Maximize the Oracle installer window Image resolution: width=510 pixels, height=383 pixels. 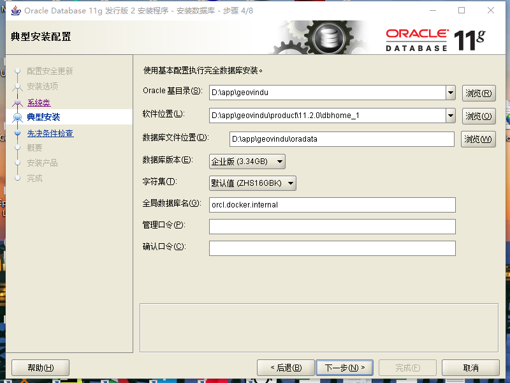(461, 10)
